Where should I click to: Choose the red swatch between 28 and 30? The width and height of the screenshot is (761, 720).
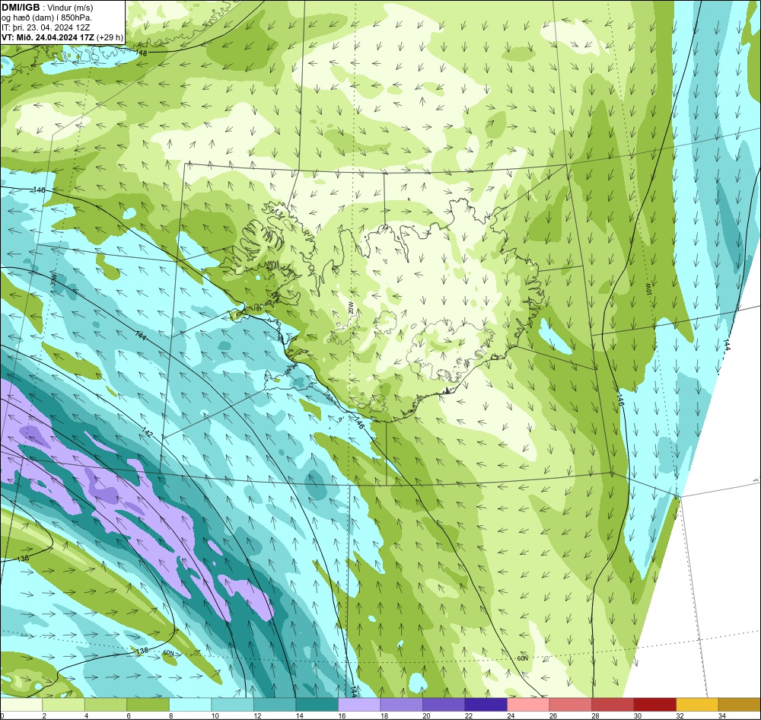point(613,705)
